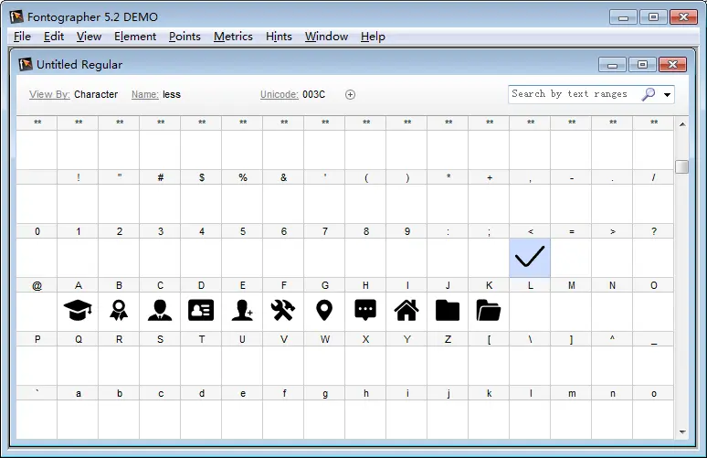
Task: Select the businessman glyph under C
Action: click(160, 311)
